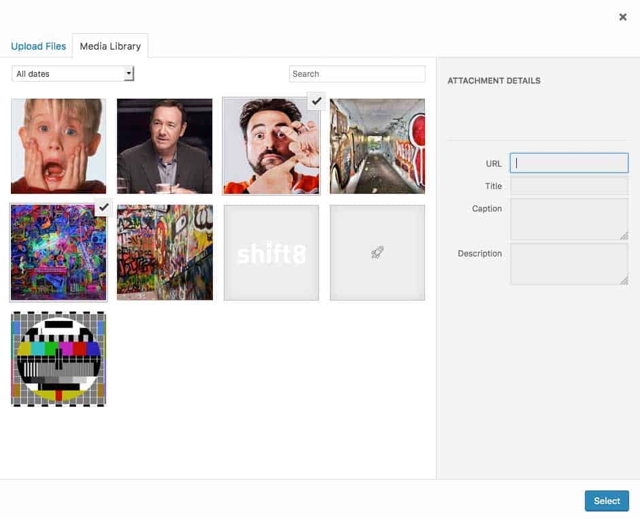Select the graffiti tunnel photo
Viewport: 640px width, 519px height.
377,146
